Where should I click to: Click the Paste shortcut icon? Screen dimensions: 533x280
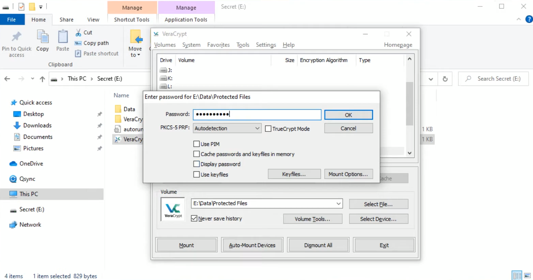[x=78, y=54]
